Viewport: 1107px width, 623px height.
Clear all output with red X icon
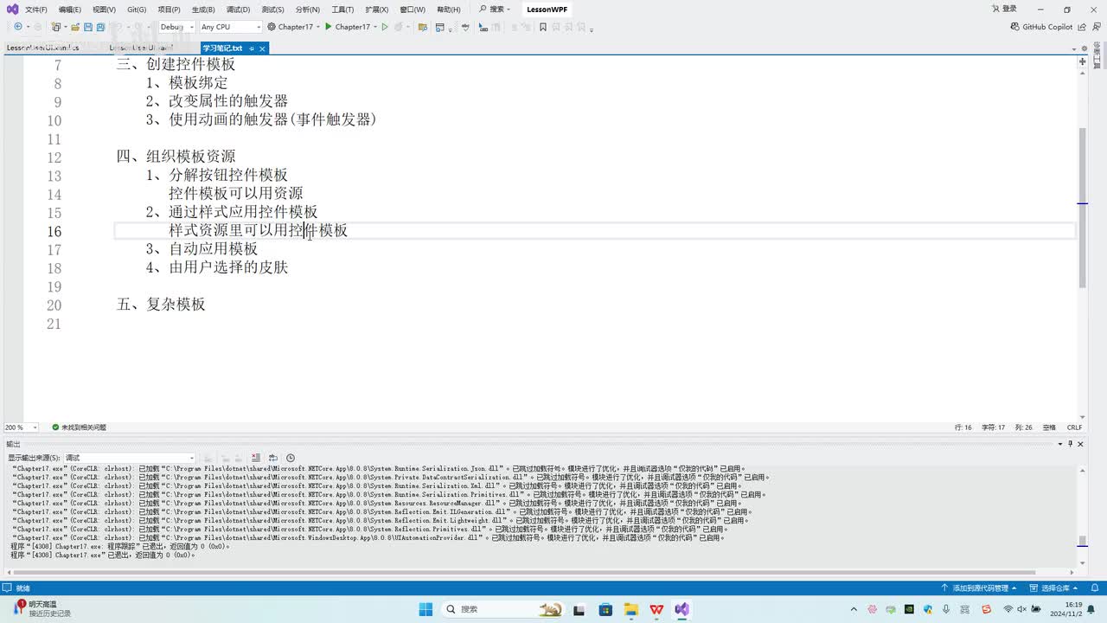coord(256,458)
